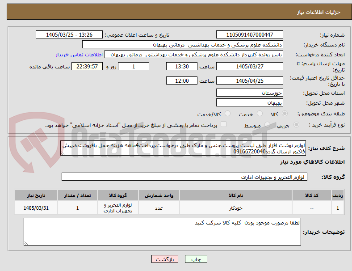Click the response deadline date field 1405/03/27
The width and height of the screenshot is (352, 271).
point(249,67)
